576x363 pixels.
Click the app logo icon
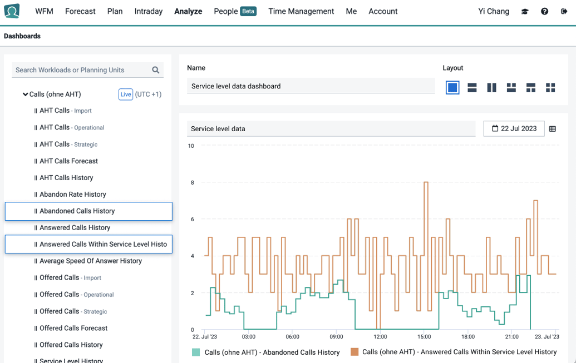coord(12,11)
